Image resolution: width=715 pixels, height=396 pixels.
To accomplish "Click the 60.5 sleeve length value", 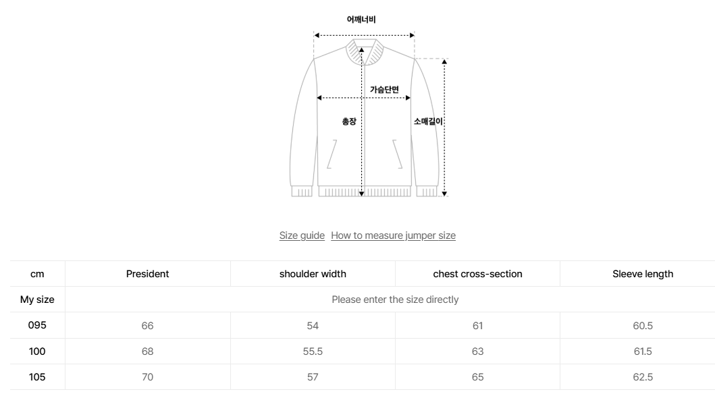I will 643,326.
